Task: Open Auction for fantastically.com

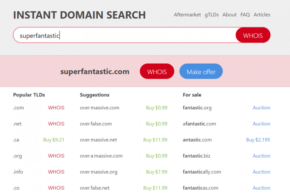Action: tap(261, 172)
